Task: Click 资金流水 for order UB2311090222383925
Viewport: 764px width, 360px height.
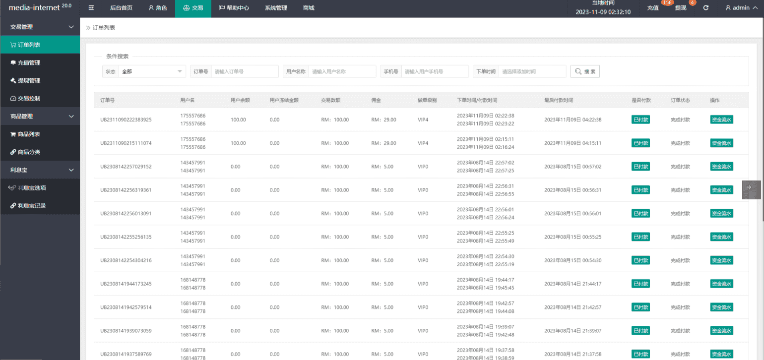Action: point(721,120)
